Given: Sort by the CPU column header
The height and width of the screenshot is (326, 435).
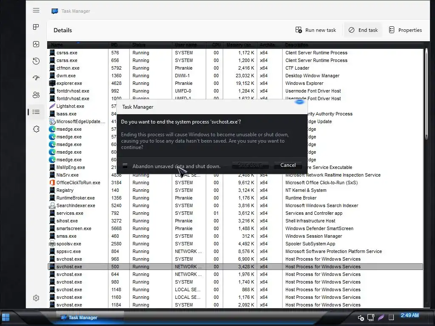Looking at the screenshot, I should (215, 45).
